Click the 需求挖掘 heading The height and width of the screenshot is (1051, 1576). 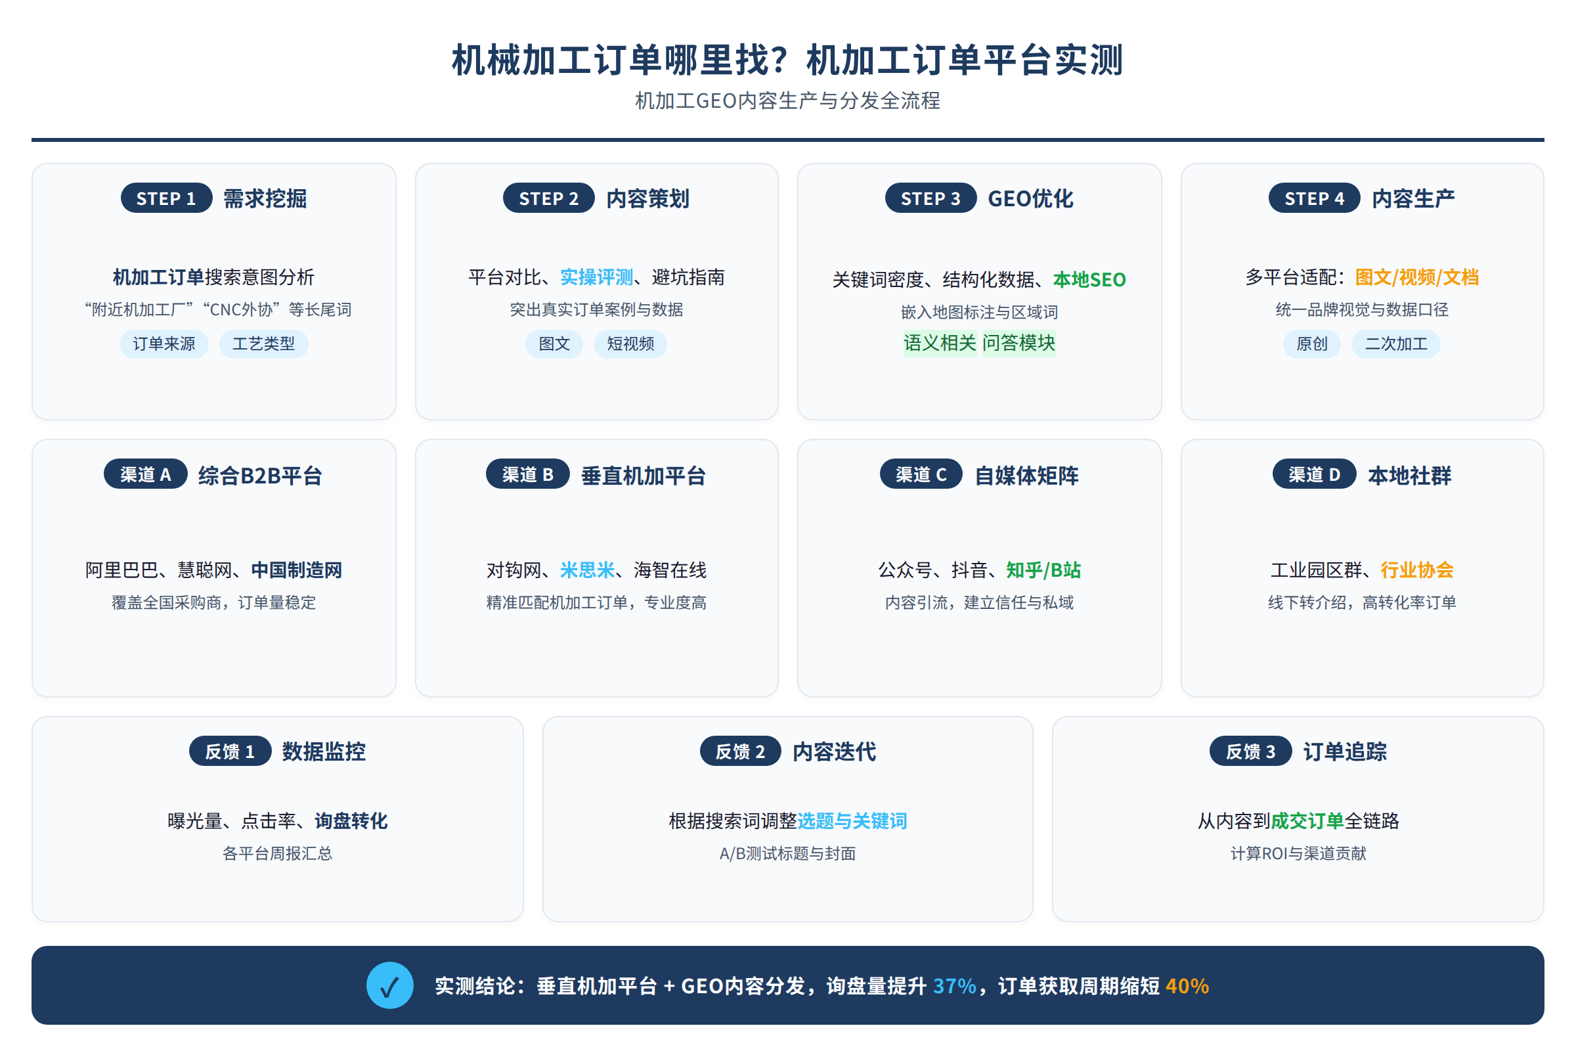point(265,198)
